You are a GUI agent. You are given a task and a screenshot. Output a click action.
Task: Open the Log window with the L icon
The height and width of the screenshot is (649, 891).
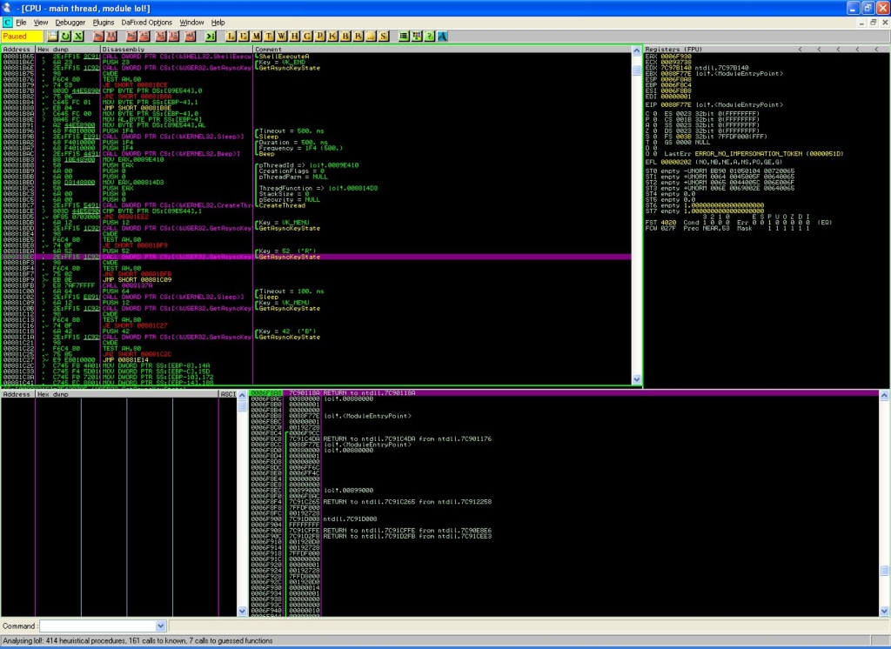click(x=231, y=37)
